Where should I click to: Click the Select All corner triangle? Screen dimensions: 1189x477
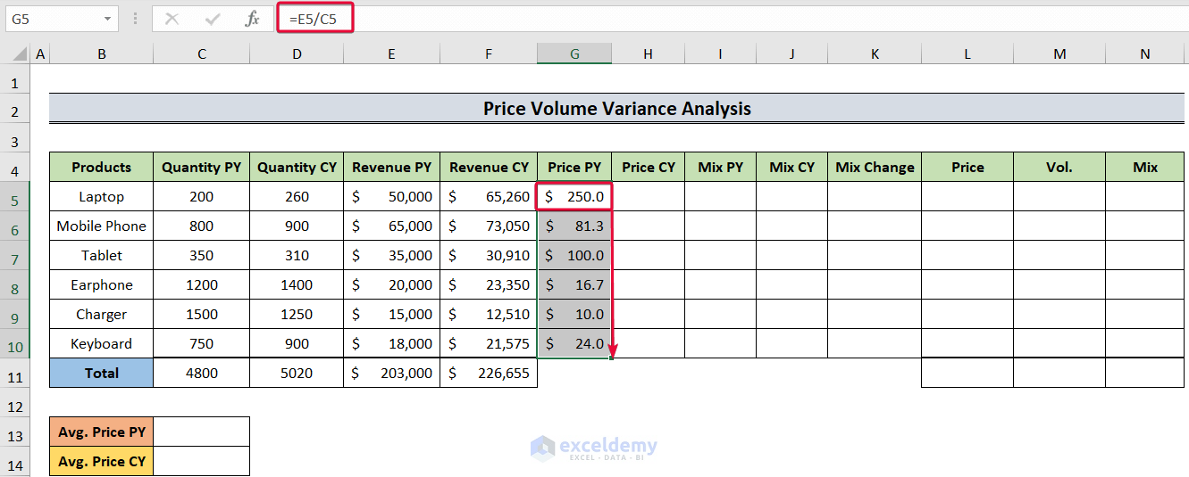click(19, 55)
